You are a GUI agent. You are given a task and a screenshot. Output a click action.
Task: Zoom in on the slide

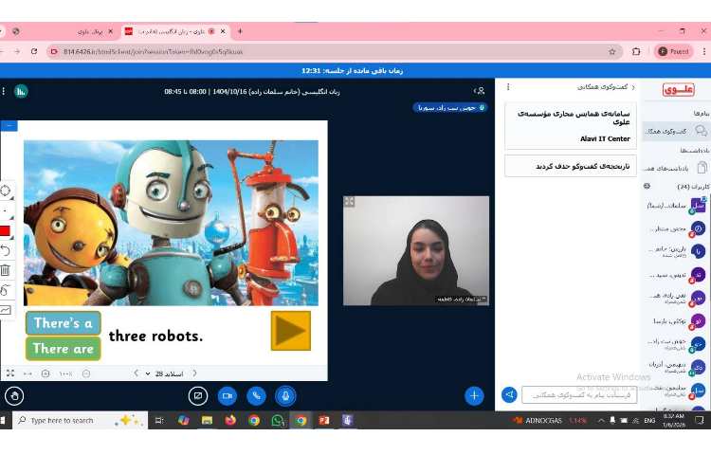[46, 373]
